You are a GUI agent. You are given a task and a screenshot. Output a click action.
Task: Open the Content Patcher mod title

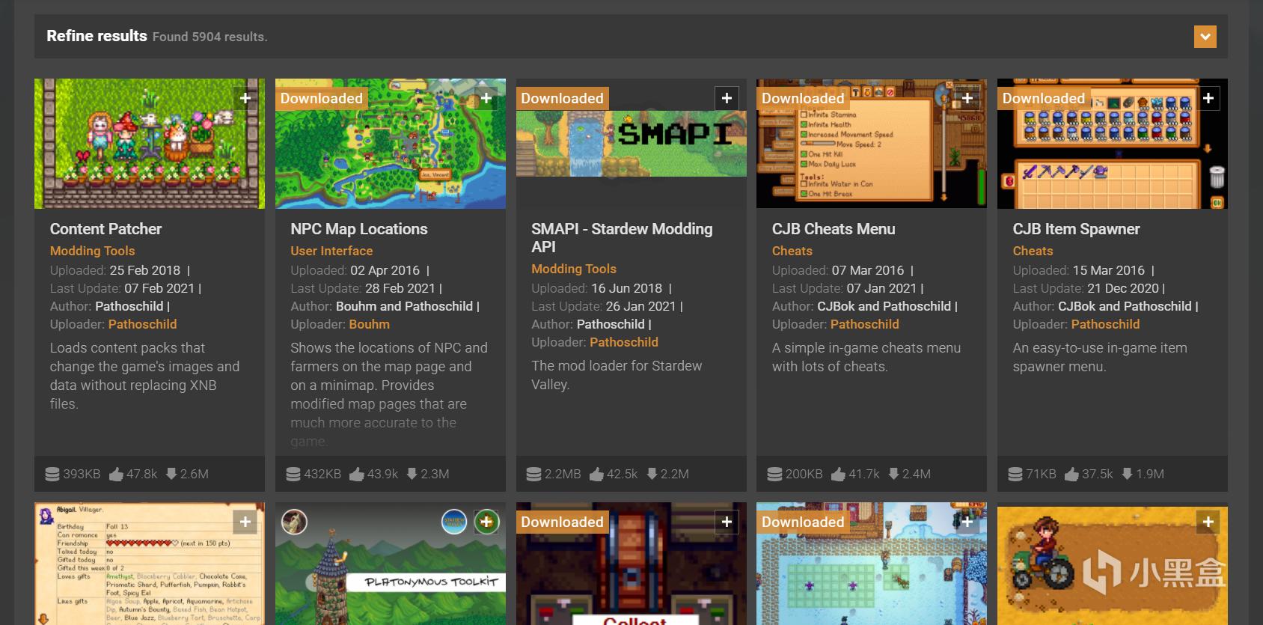[x=105, y=229]
